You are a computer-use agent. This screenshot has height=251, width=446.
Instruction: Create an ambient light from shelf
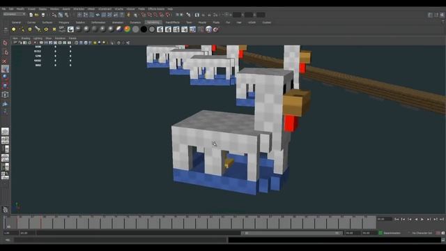point(14,29)
